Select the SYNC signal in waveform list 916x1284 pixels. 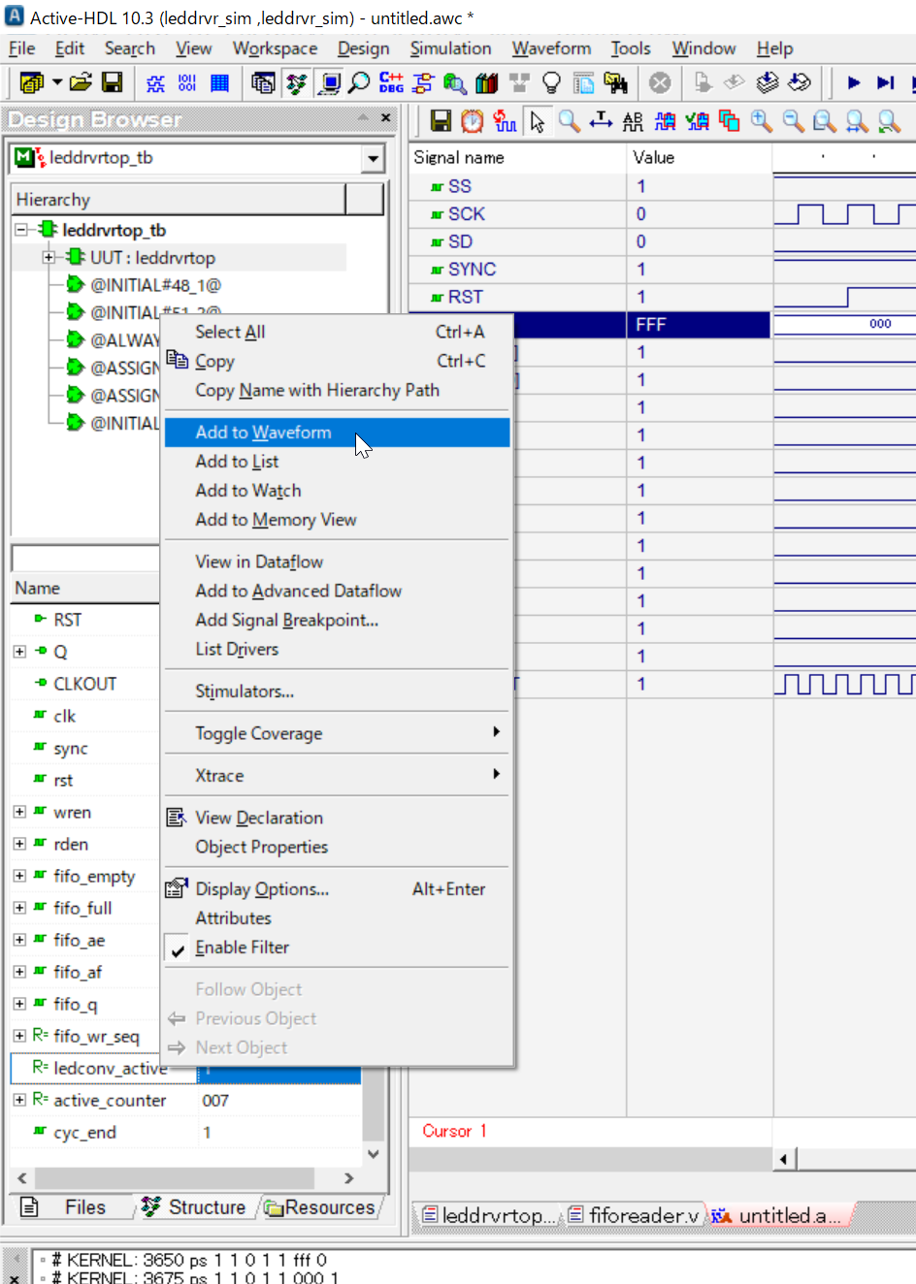click(x=472, y=269)
